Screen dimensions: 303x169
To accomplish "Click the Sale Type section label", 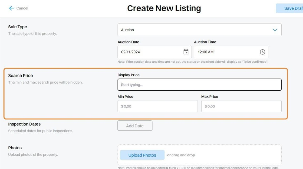I will tap(18, 27).
